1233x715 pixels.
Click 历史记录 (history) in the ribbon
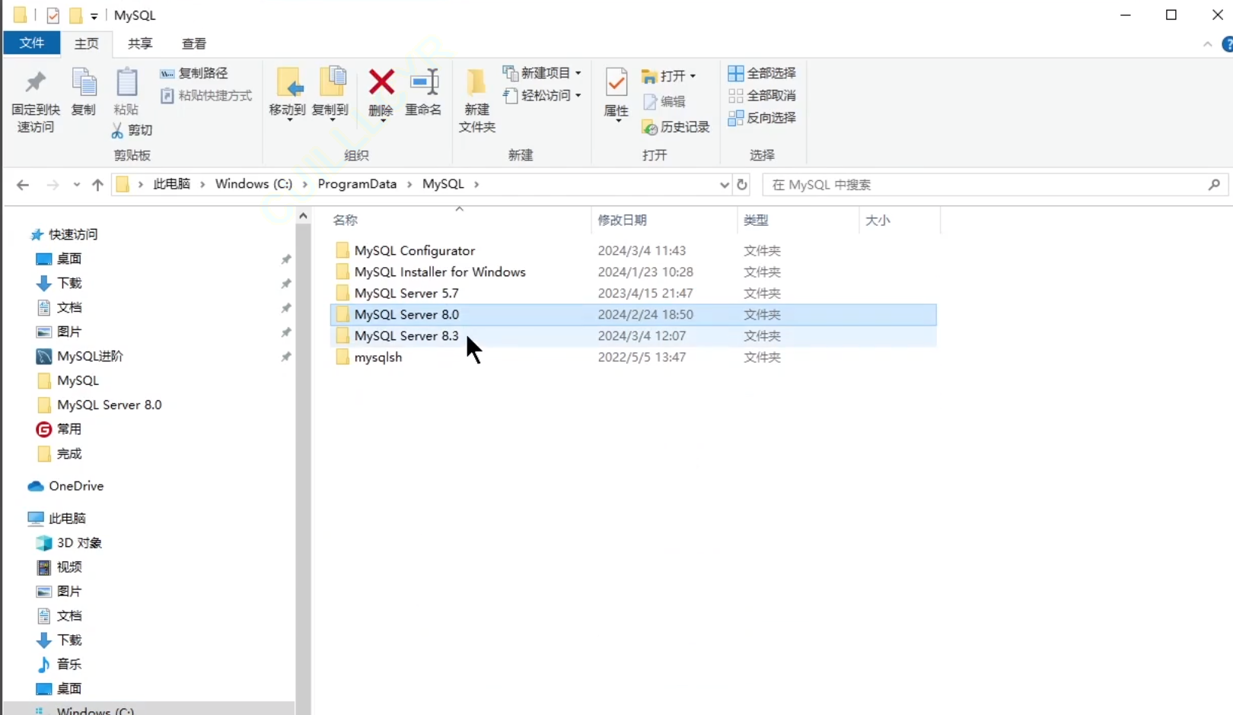click(x=675, y=127)
